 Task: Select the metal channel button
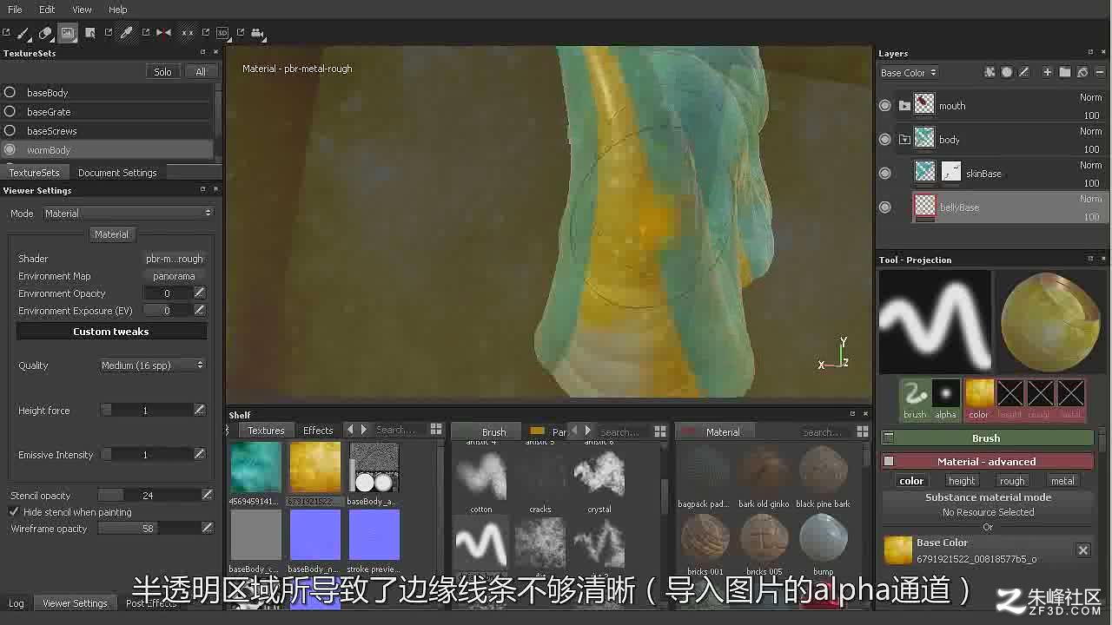[x=1062, y=481]
